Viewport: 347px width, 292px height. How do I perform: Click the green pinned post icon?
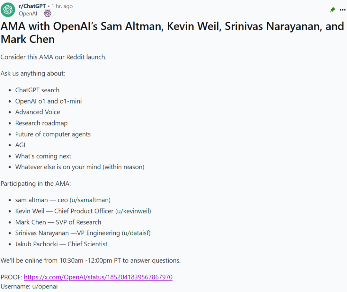coord(333,10)
